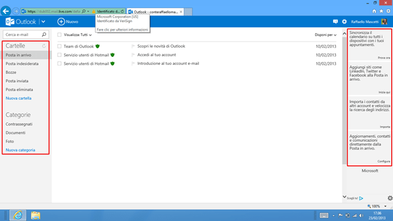Open Outlook settings gear in header
The height and width of the screenshot is (221, 393).
[x=345, y=22]
